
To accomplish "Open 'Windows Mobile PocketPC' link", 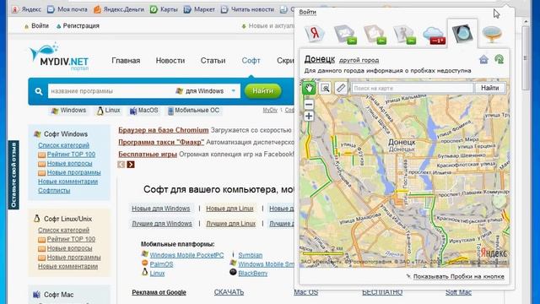I will (186, 255).
